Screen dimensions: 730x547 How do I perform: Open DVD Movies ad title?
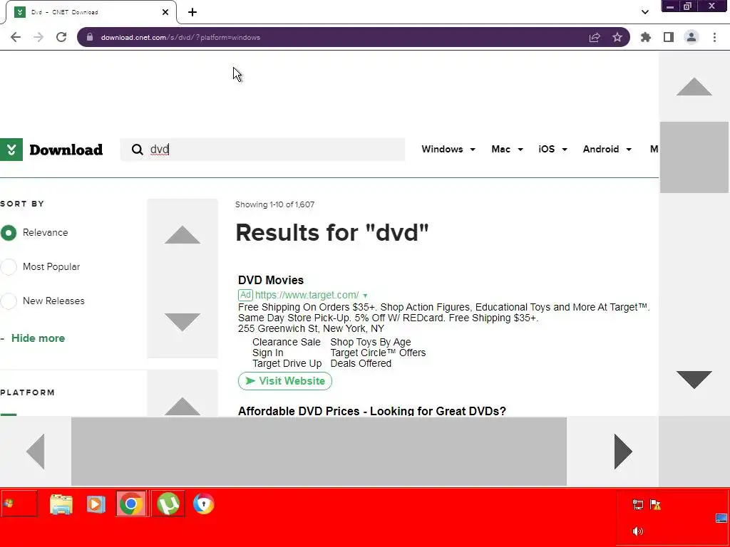pos(270,280)
